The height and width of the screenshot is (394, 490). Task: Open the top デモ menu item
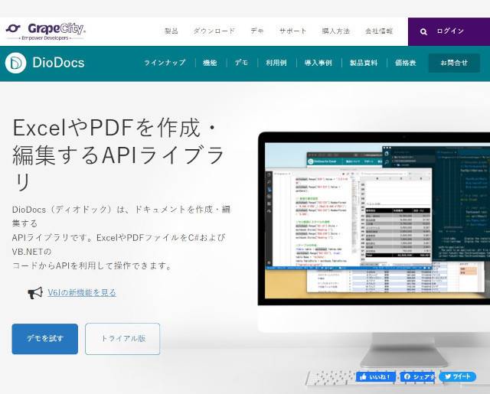click(257, 31)
